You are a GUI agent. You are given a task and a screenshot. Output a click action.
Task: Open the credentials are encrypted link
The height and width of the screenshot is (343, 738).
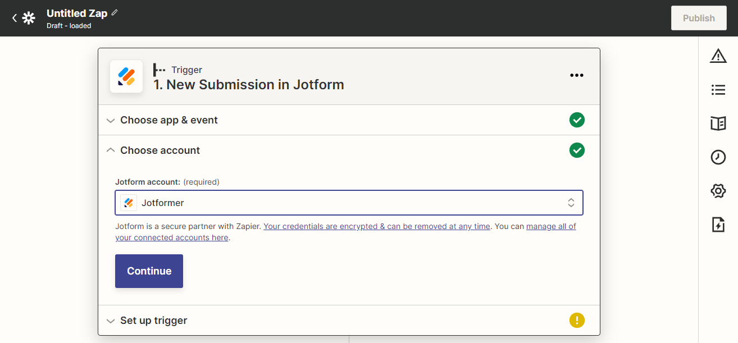pos(376,227)
